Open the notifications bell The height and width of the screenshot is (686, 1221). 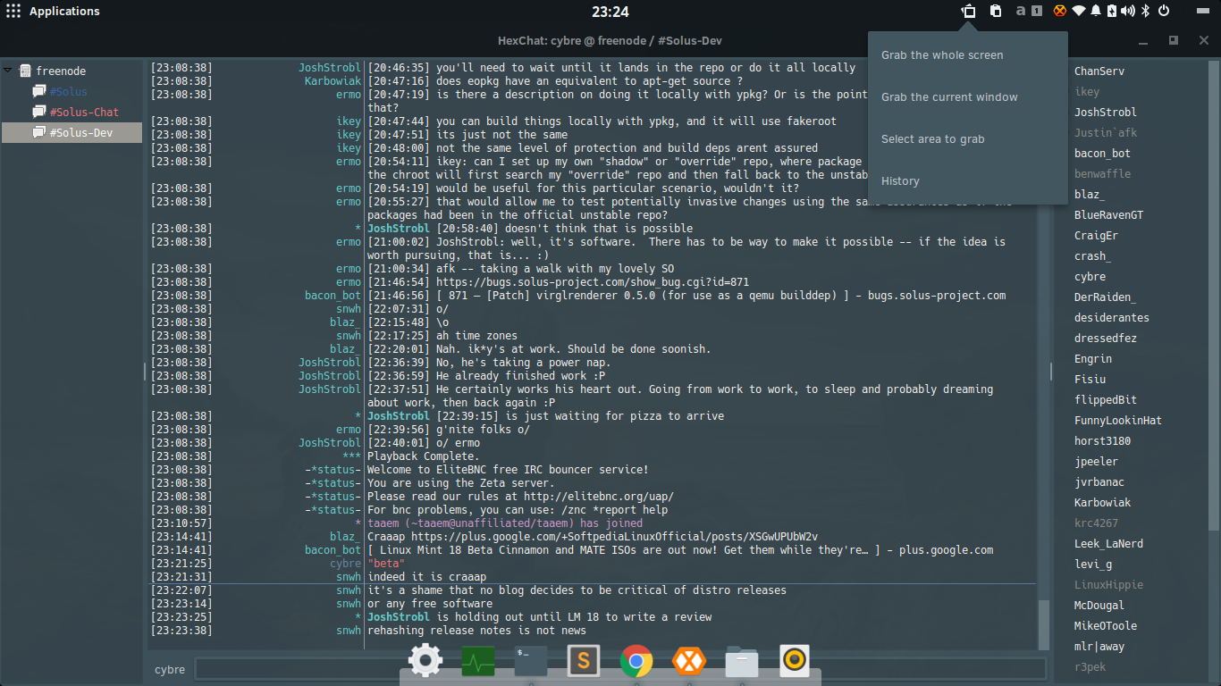click(1096, 12)
